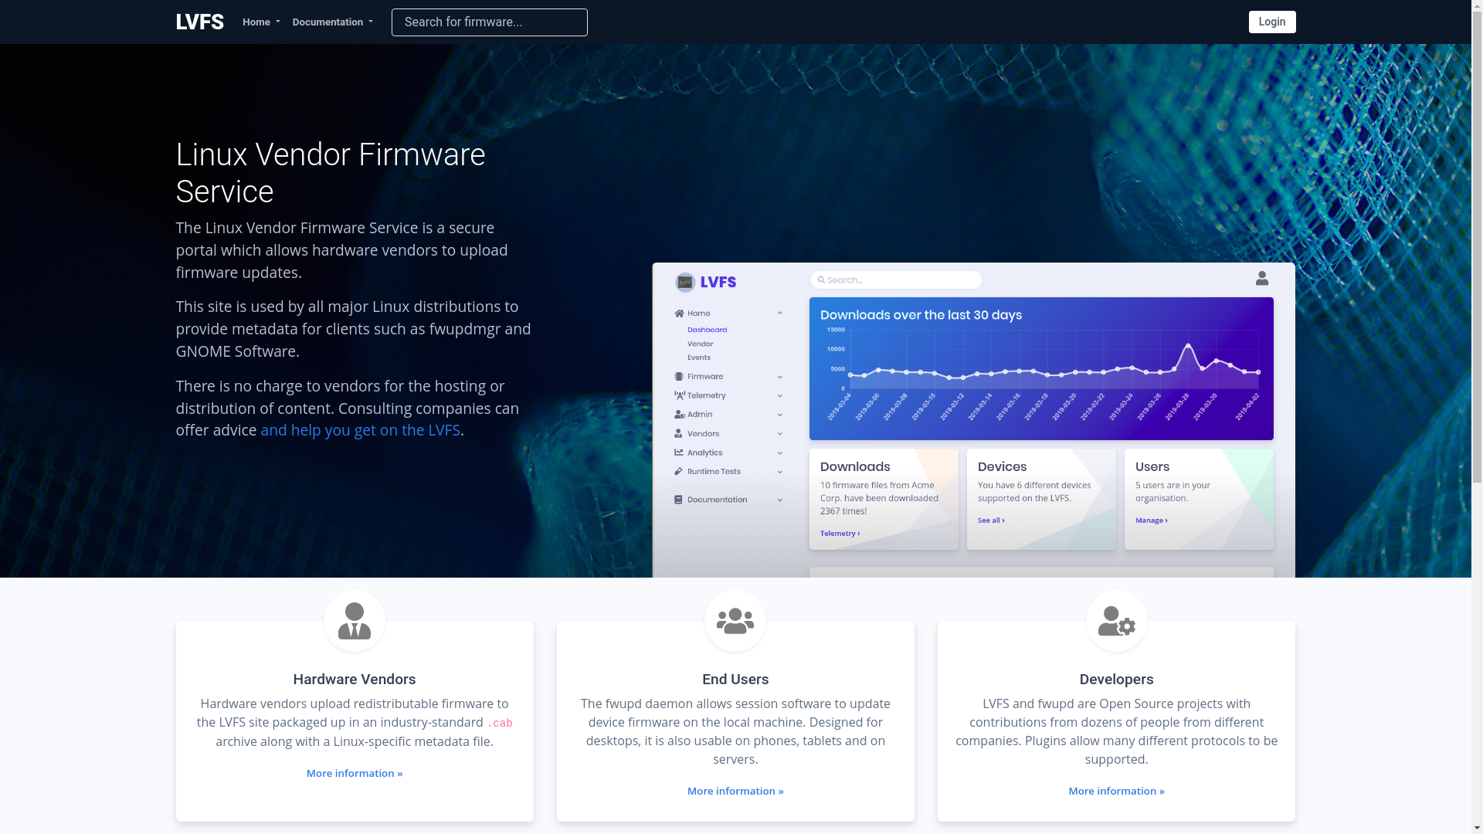The width and height of the screenshot is (1483, 834).
Task: Open More information under Hardware Vendors
Action: click(355, 773)
